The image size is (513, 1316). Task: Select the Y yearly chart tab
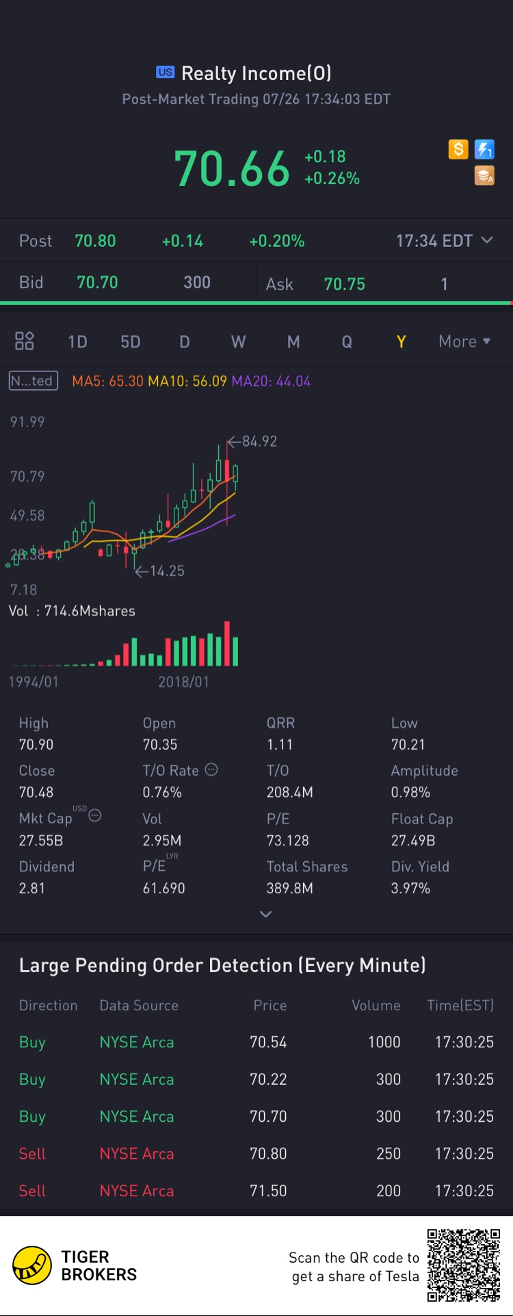(x=402, y=341)
